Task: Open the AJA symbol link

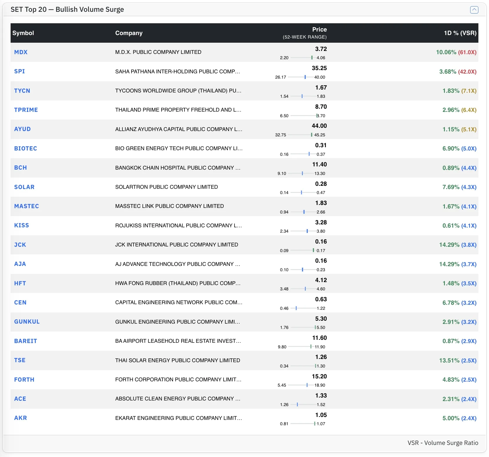Action: point(20,264)
